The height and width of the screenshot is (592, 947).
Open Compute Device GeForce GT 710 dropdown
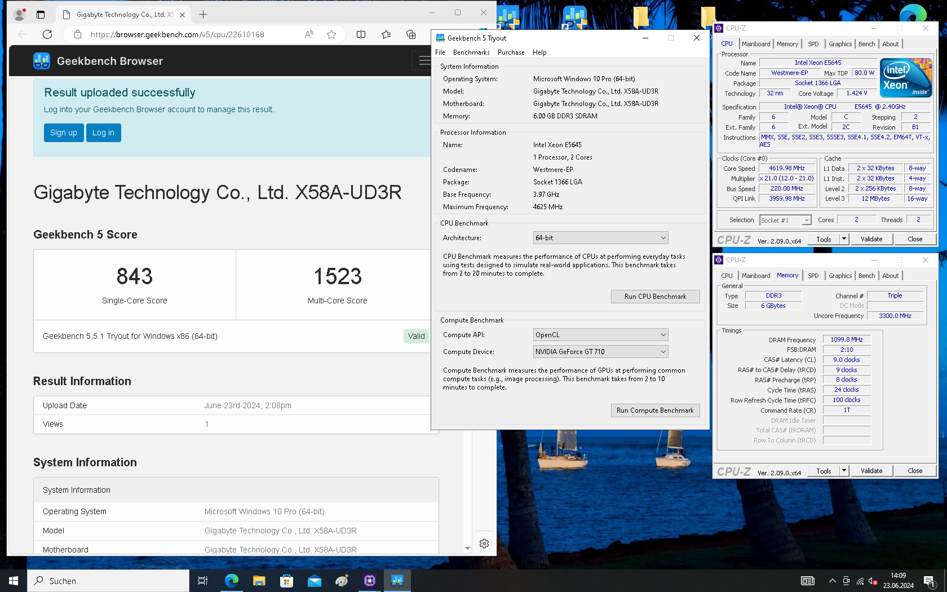(x=600, y=352)
